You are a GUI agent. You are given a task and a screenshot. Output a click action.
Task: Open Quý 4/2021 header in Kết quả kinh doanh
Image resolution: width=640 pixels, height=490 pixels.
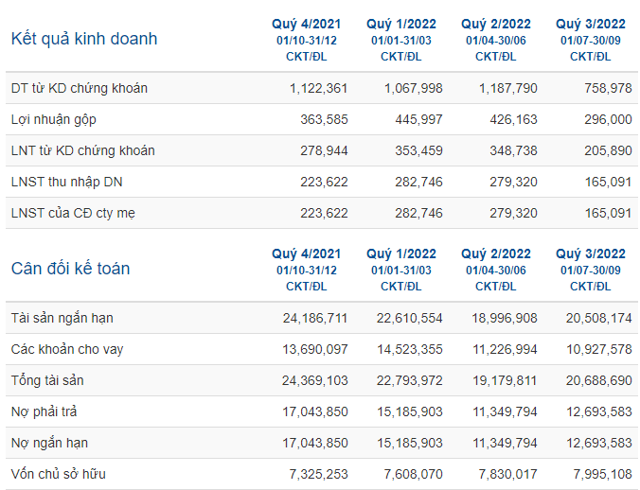coord(307,25)
